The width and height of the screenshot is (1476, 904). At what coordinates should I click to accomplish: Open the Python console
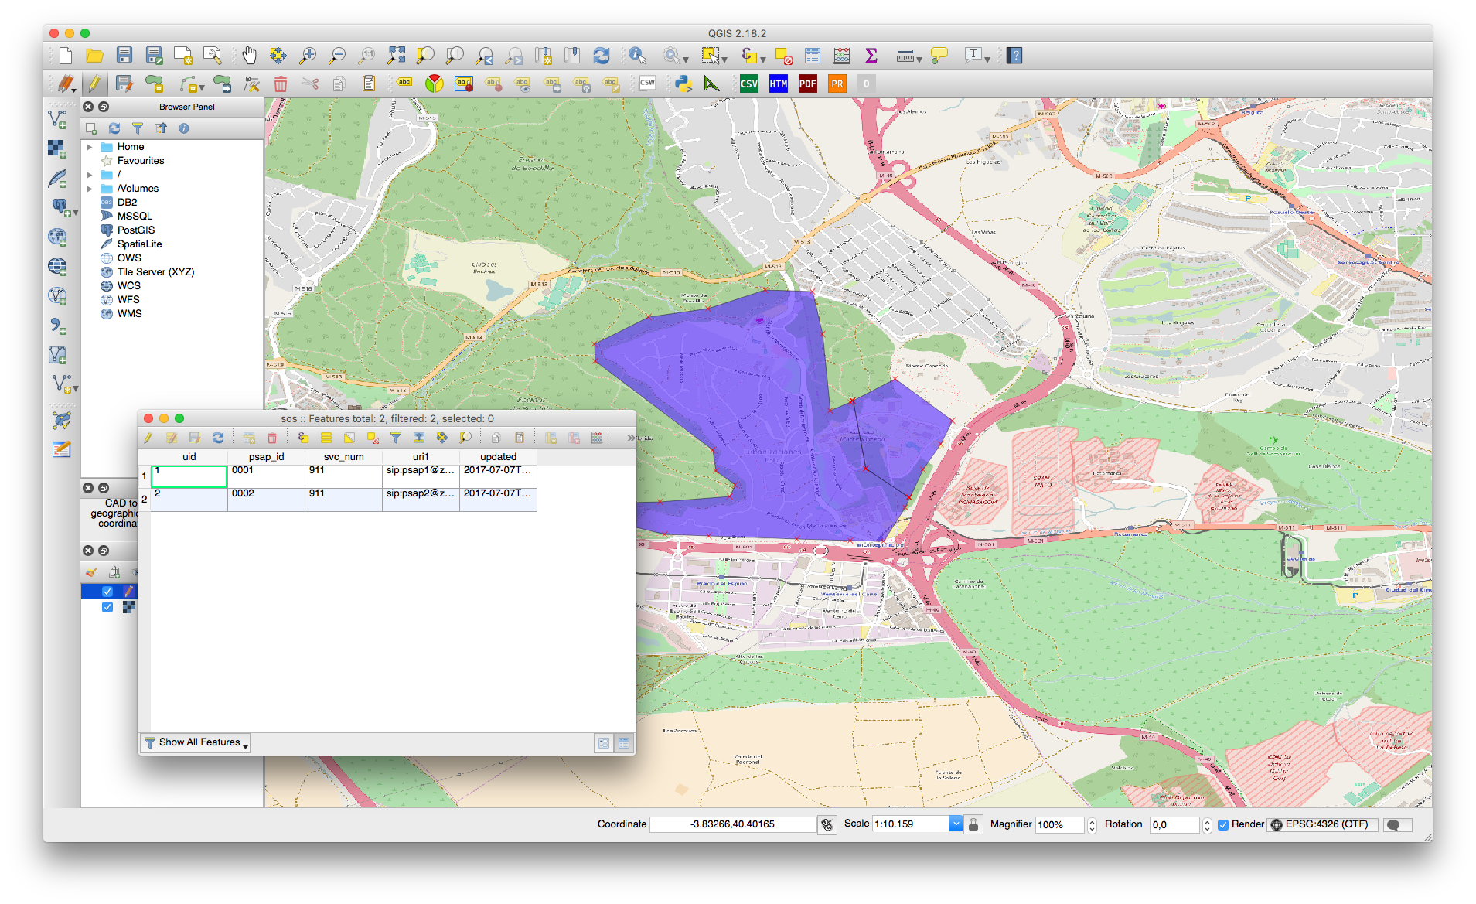click(683, 84)
